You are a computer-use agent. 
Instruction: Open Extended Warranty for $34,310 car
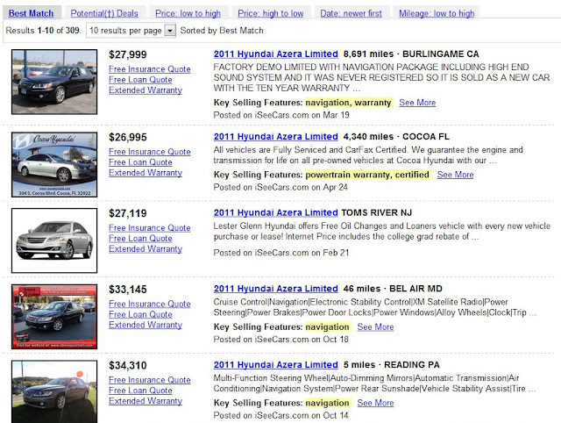(x=146, y=401)
